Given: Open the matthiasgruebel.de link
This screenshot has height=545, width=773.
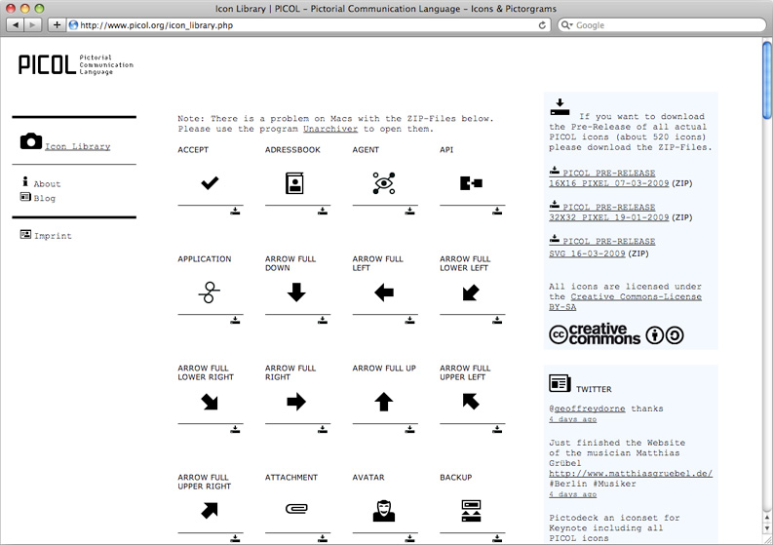Looking at the screenshot, I should pos(631,474).
